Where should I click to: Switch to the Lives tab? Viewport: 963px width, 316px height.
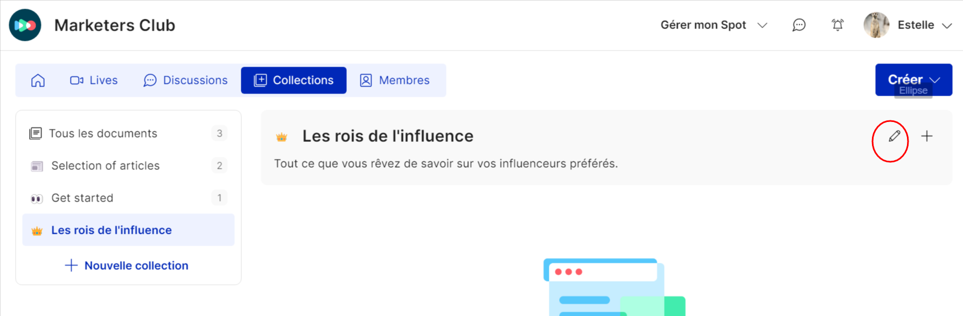(x=94, y=80)
